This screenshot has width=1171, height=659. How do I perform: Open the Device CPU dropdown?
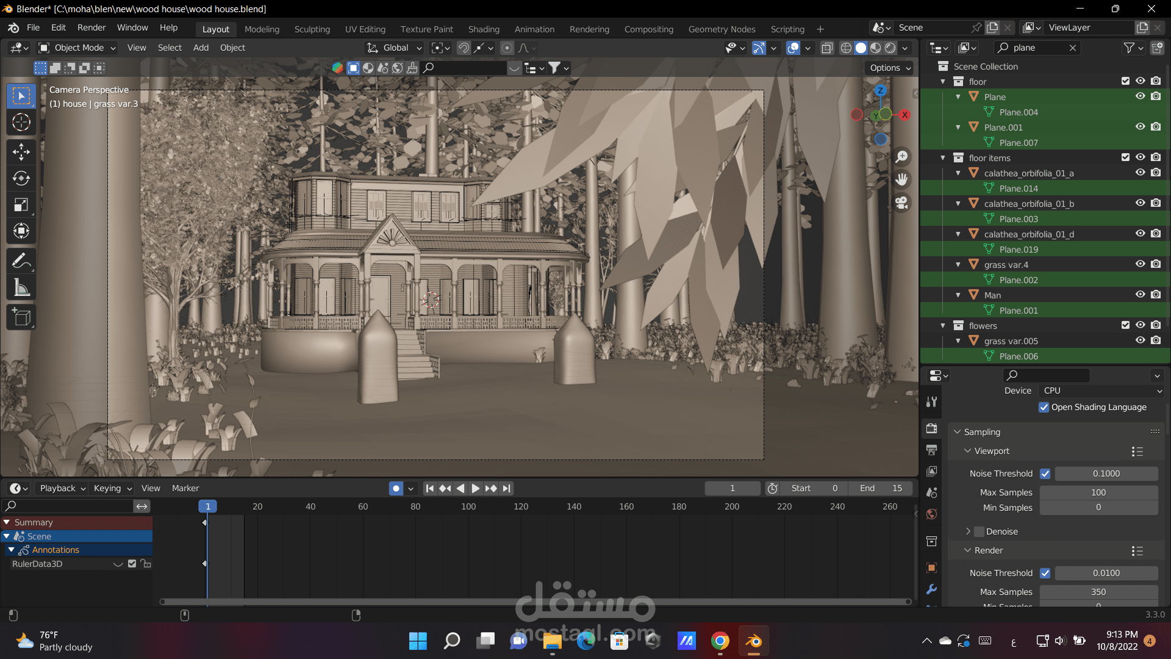click(1101, 391)
